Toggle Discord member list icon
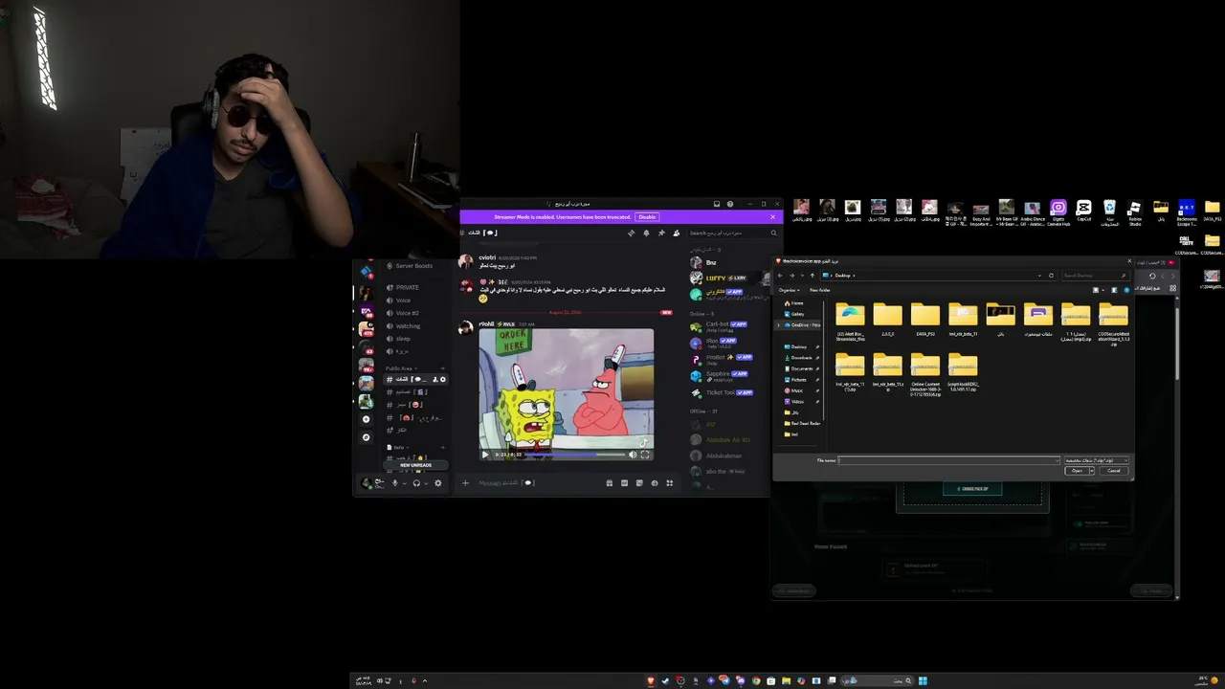Viewport: 1225px width, 689px height. click(x=677, y=233)
